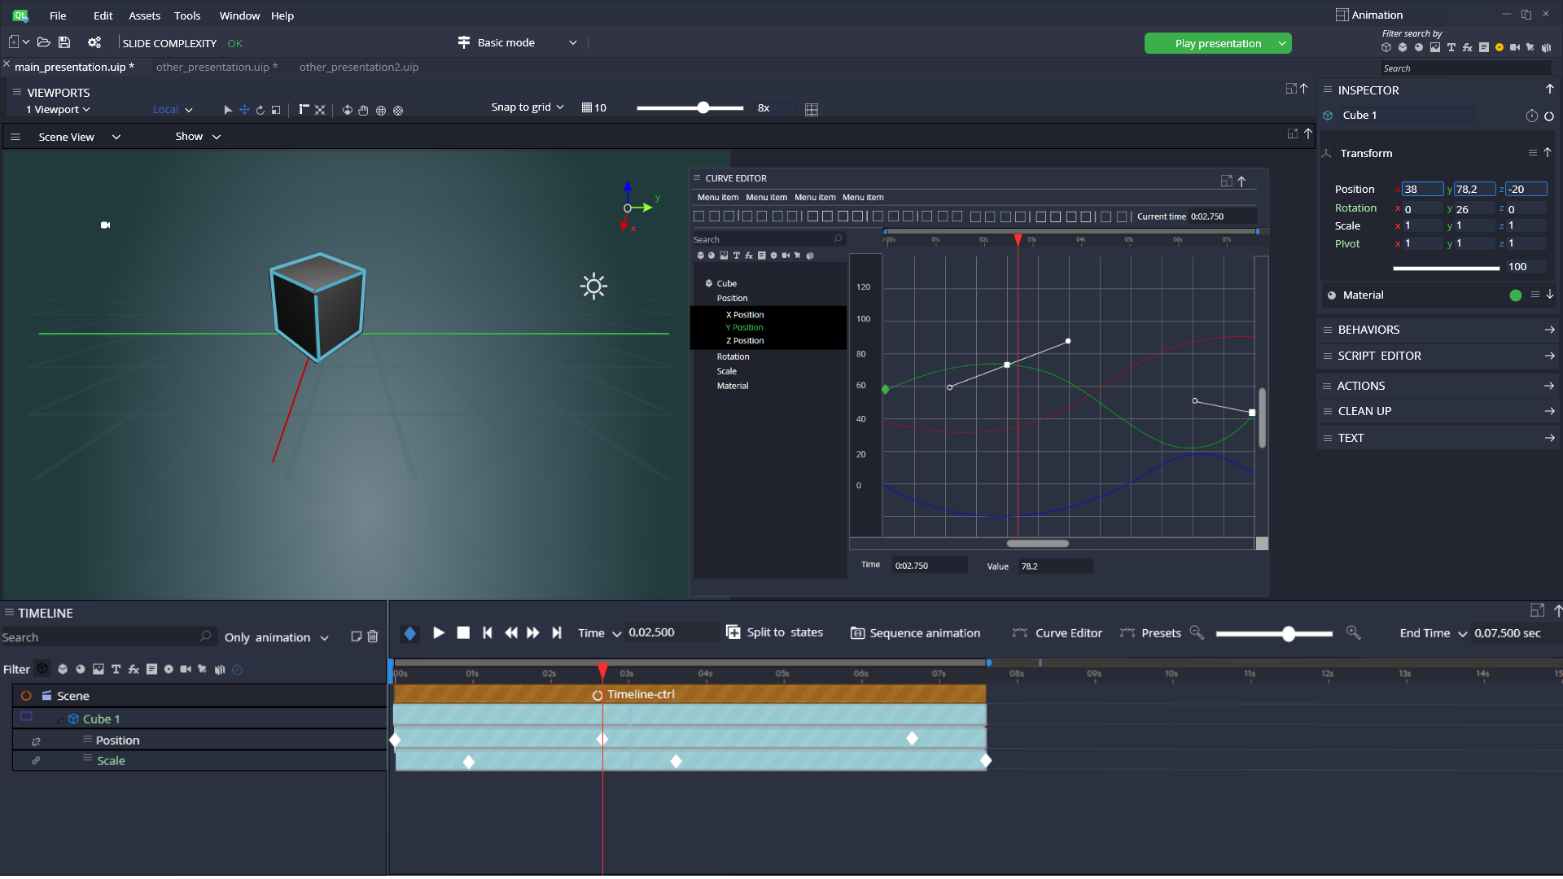Select the move tool in viewport toolbar
This screenshot has width=1563, height=879.
[244, 110]
